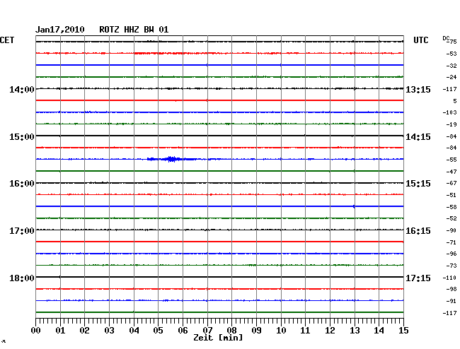Click the UTC timezone label
The width and height of the screenshot is (460, 349).
[x=420, y=40]
